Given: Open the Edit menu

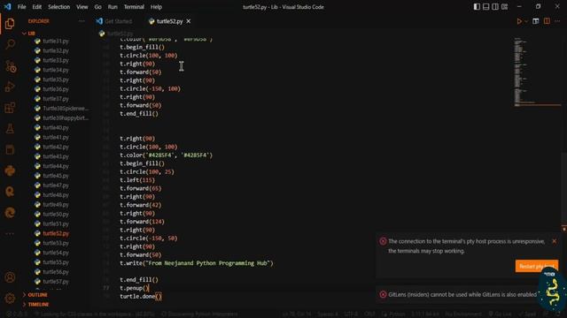Looking at the screenshot, I should (37, 7).
